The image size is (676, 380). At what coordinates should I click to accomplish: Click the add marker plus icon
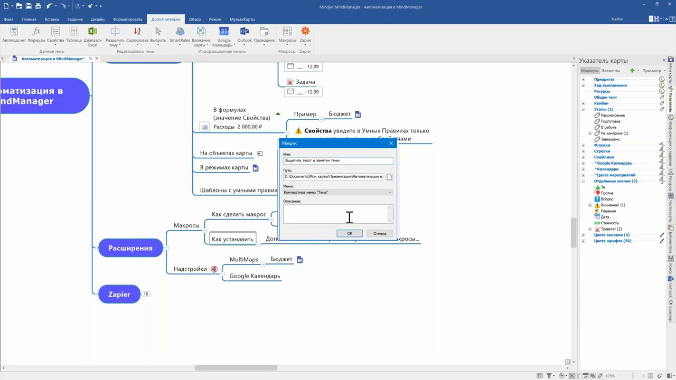(x=632, y=70)
